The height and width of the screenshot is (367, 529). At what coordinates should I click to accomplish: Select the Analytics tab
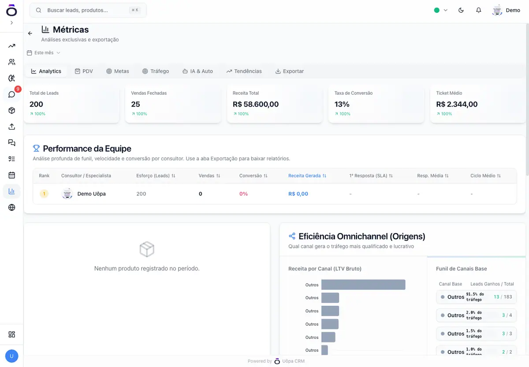pos(46,71)
